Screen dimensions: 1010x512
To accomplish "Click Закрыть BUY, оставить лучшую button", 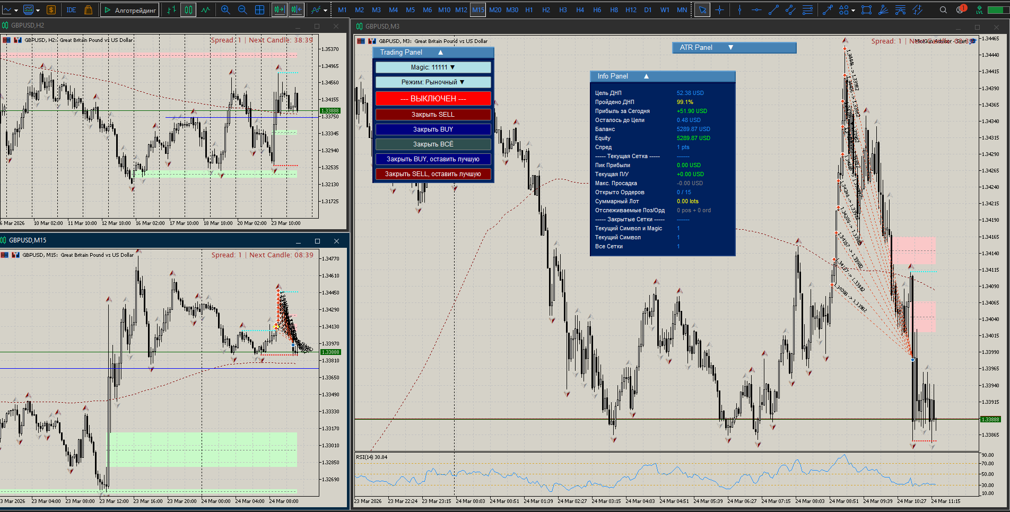I will 433,159.
